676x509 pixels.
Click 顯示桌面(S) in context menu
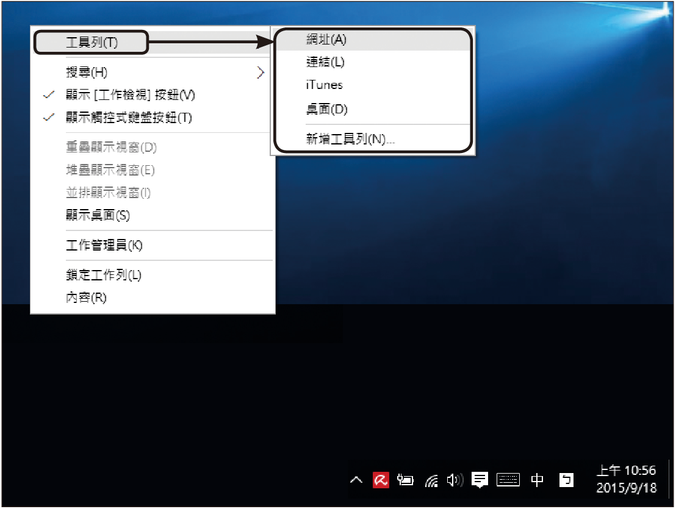(152, 215)
